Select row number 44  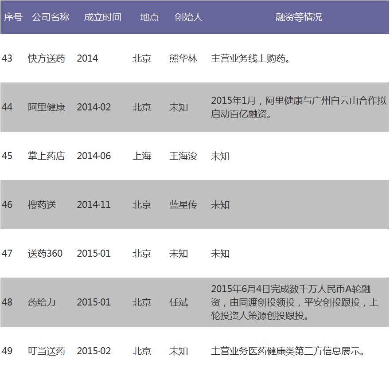pyautogui.click(x=7, y=107)
